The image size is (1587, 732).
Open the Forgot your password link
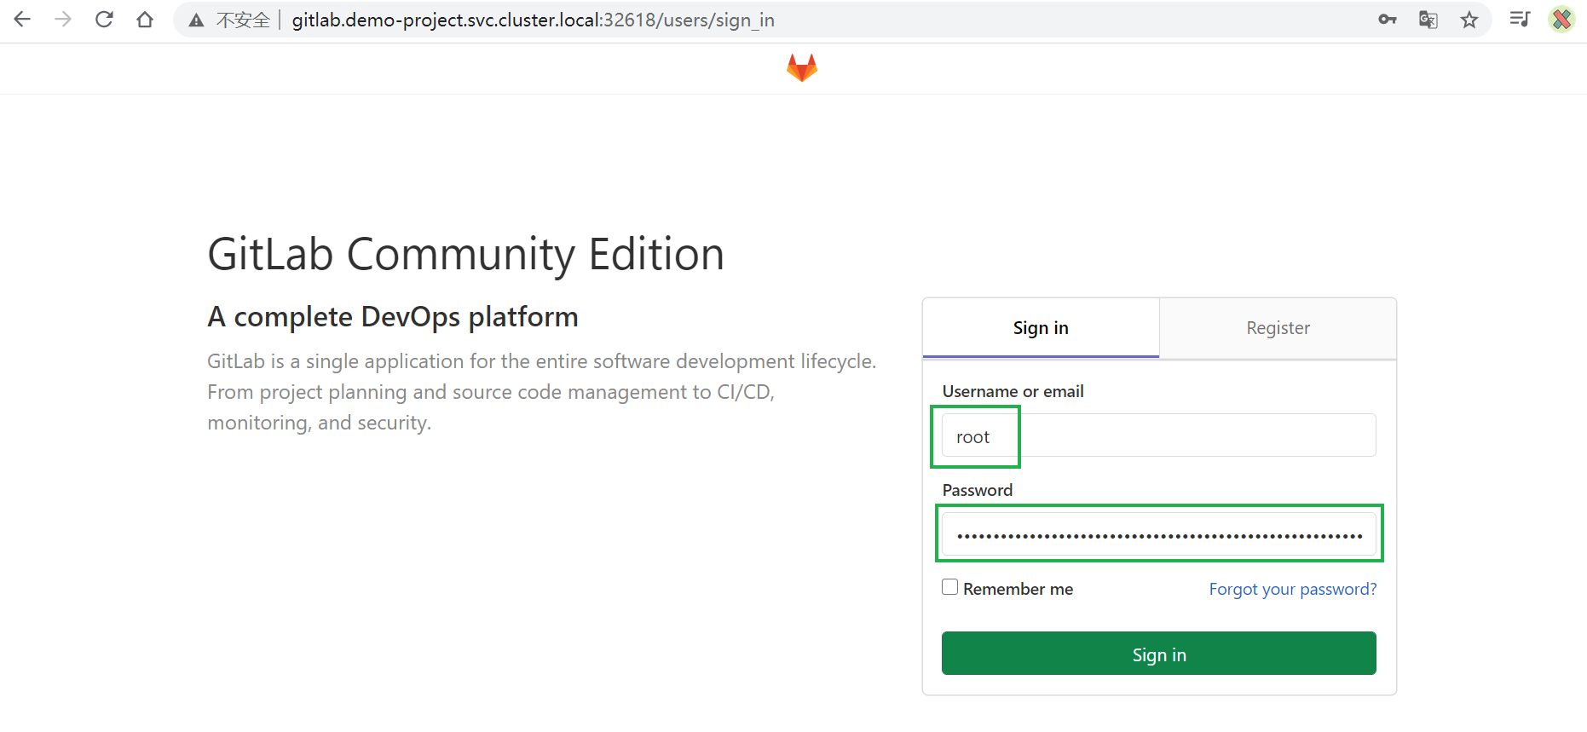(x=1292, y=589)
